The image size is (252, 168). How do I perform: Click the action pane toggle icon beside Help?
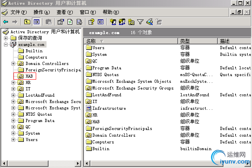pos(101,22)
